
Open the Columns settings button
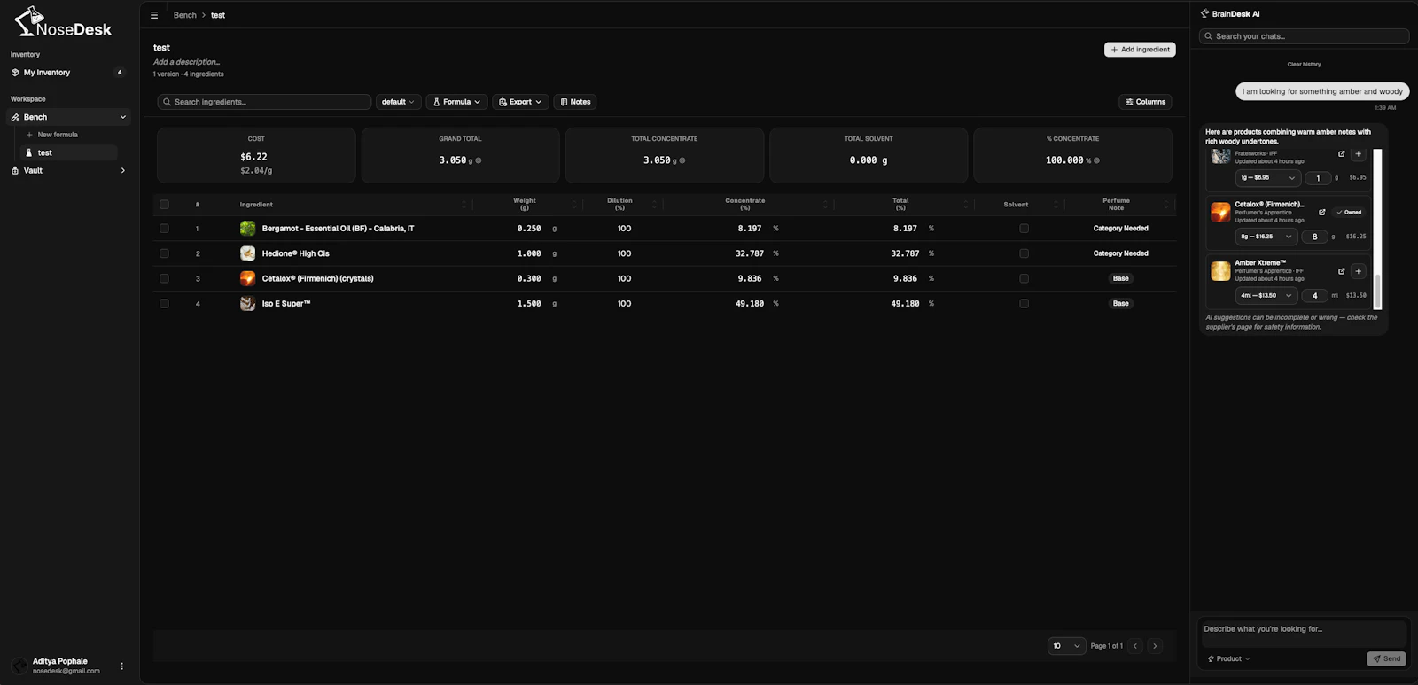[x=1145, y=102]
